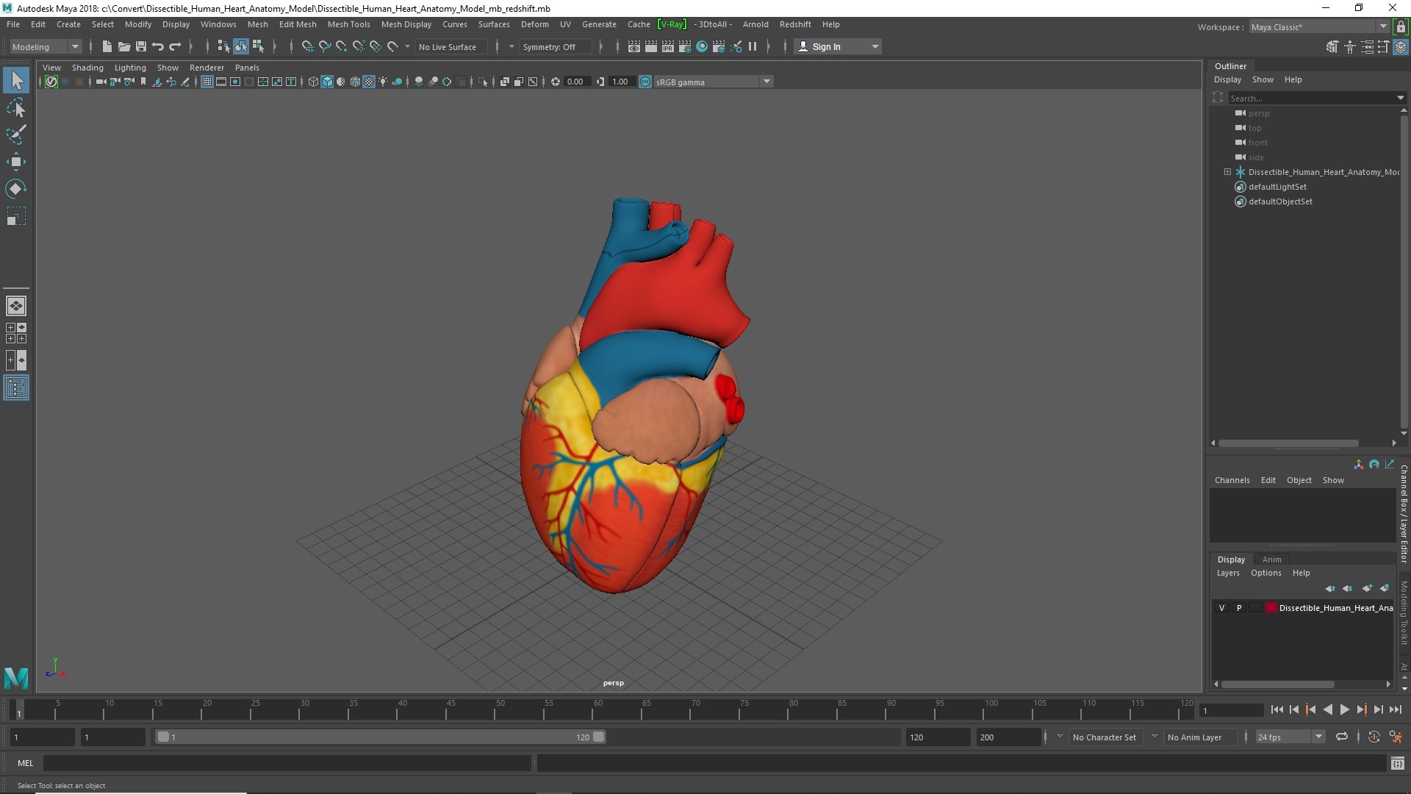Select the arrow Select tool
Screen dimensions: 1411x794
pos(16,80)
